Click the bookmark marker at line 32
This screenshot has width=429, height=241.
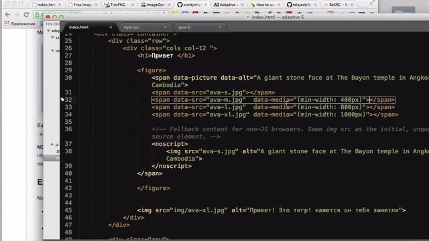coord(62,100)
